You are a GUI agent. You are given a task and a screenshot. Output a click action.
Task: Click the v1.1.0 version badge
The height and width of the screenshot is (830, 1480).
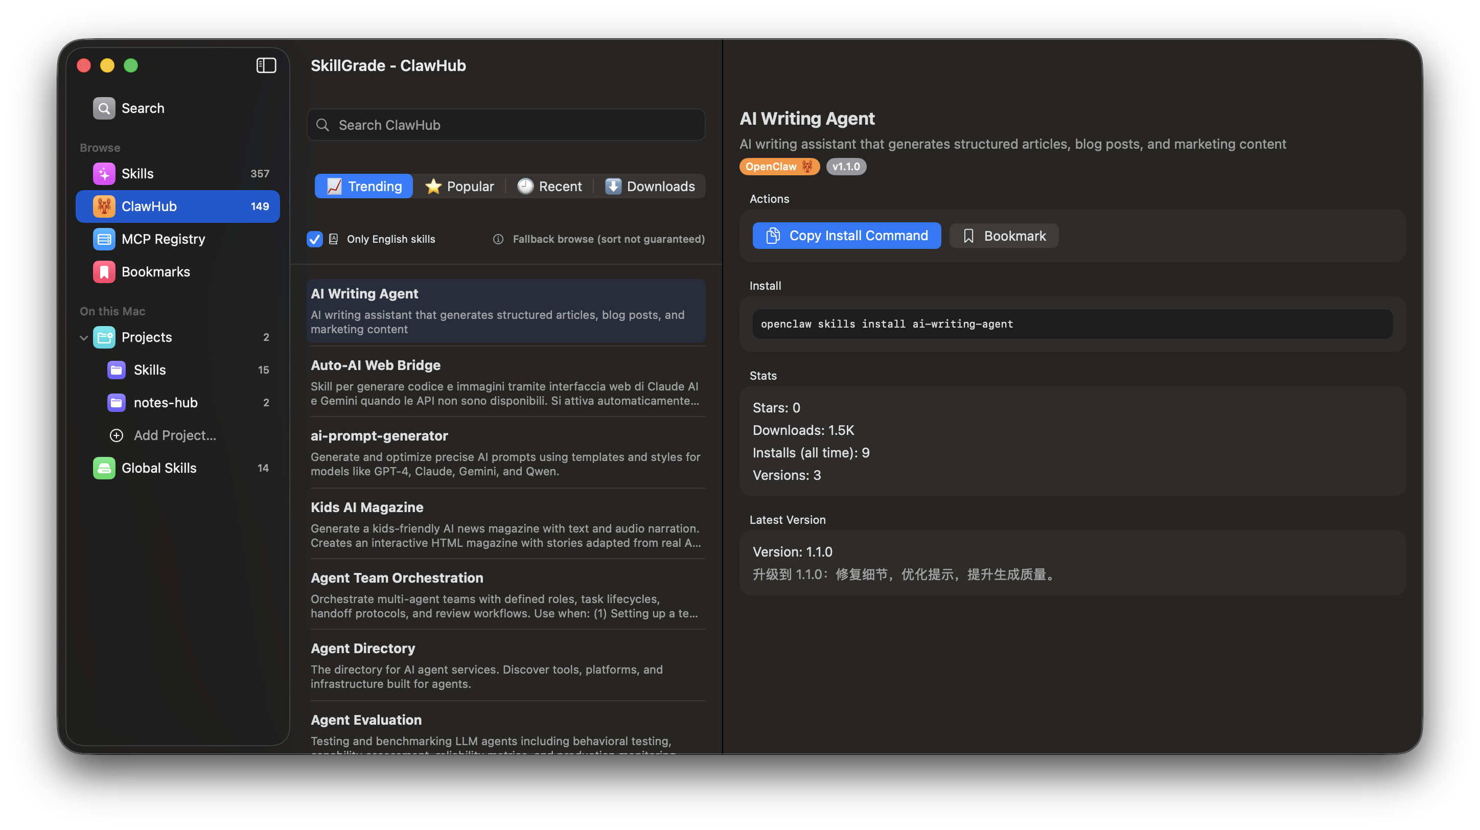[x=846, y=167]
